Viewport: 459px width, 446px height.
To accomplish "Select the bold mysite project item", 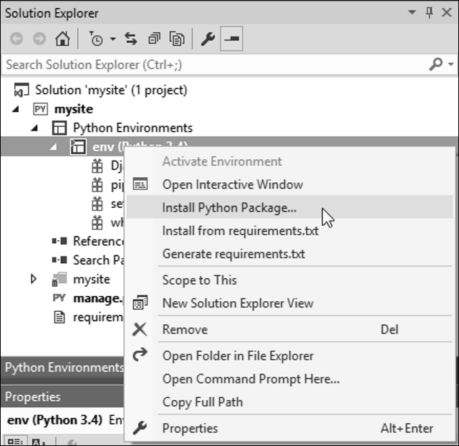I will 74,109.
